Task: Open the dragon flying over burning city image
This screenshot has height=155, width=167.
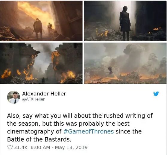Action: tap(125, 63)
